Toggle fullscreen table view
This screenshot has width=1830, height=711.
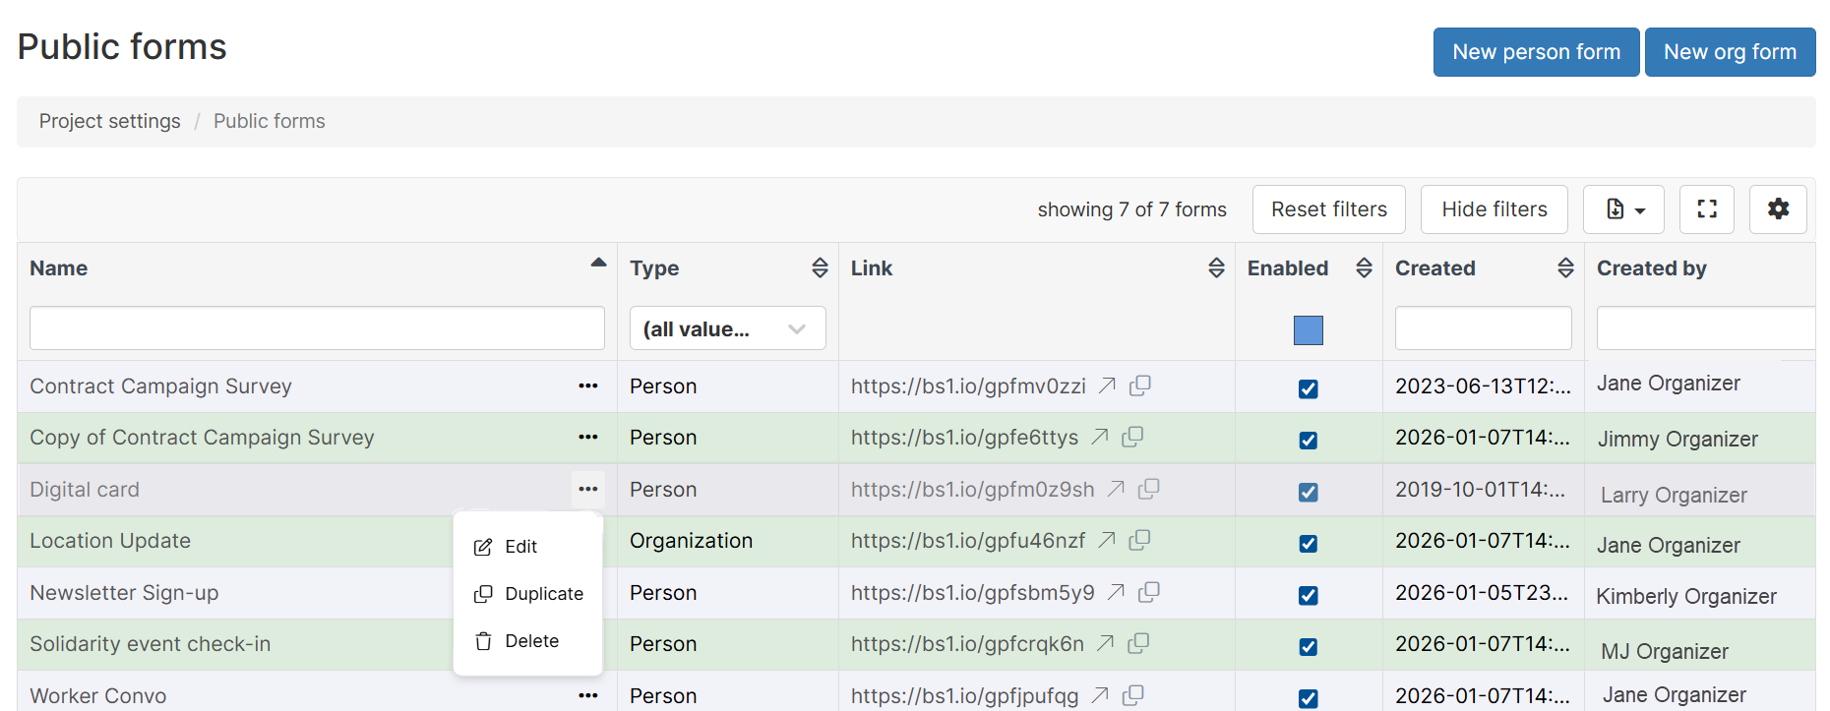(x=1707, y=209)
